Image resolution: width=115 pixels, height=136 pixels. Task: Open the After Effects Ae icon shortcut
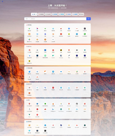(x=85, y=56)
